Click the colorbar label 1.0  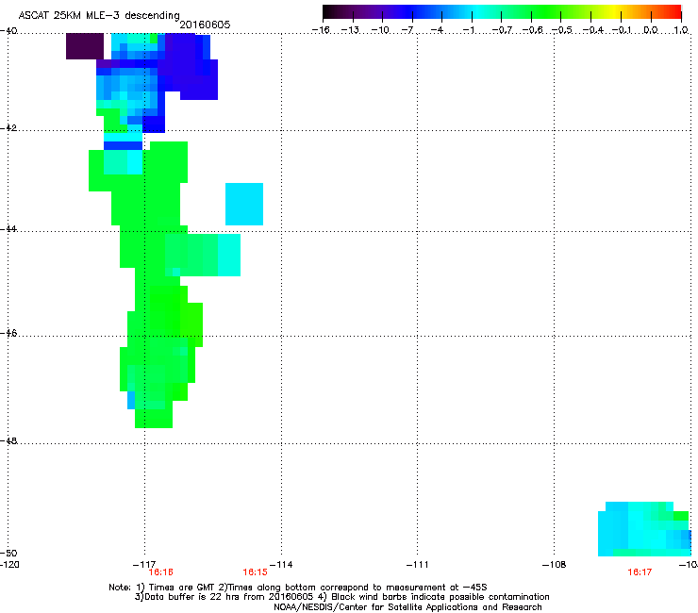point(681,30)
